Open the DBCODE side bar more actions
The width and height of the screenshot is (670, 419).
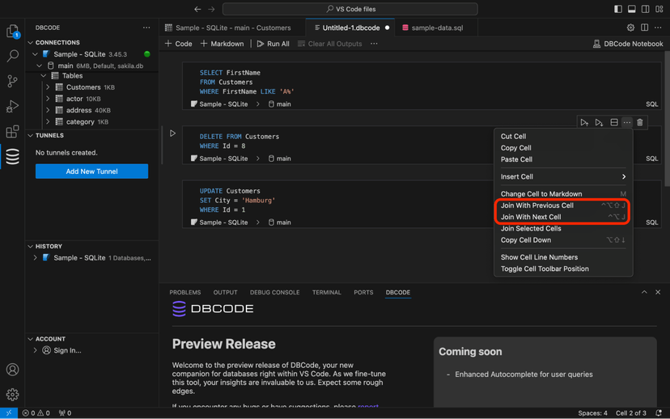(146, 28)
